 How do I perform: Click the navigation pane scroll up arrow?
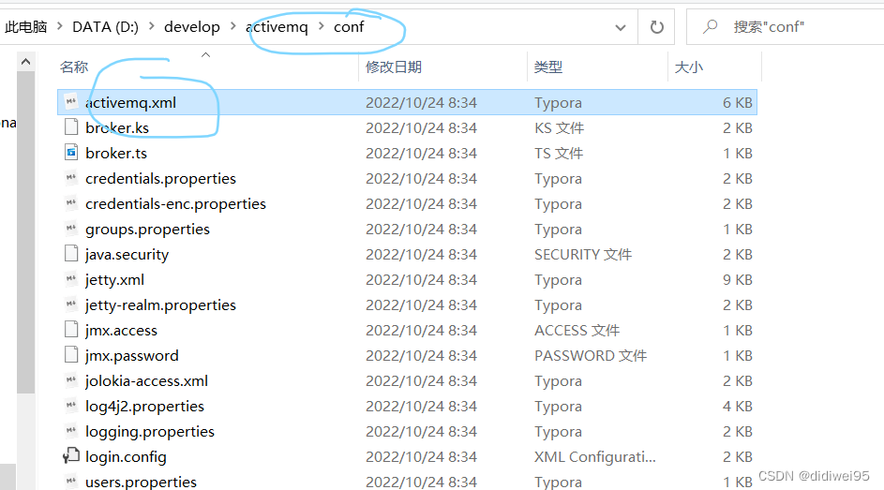[25, 62]
